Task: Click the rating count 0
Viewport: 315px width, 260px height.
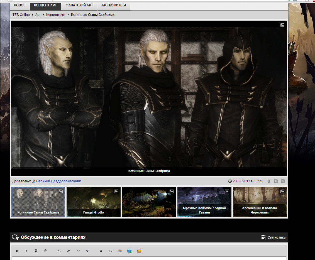Action: pos(269,181)
